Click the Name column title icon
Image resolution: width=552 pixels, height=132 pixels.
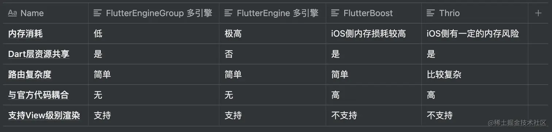(12, 13)
